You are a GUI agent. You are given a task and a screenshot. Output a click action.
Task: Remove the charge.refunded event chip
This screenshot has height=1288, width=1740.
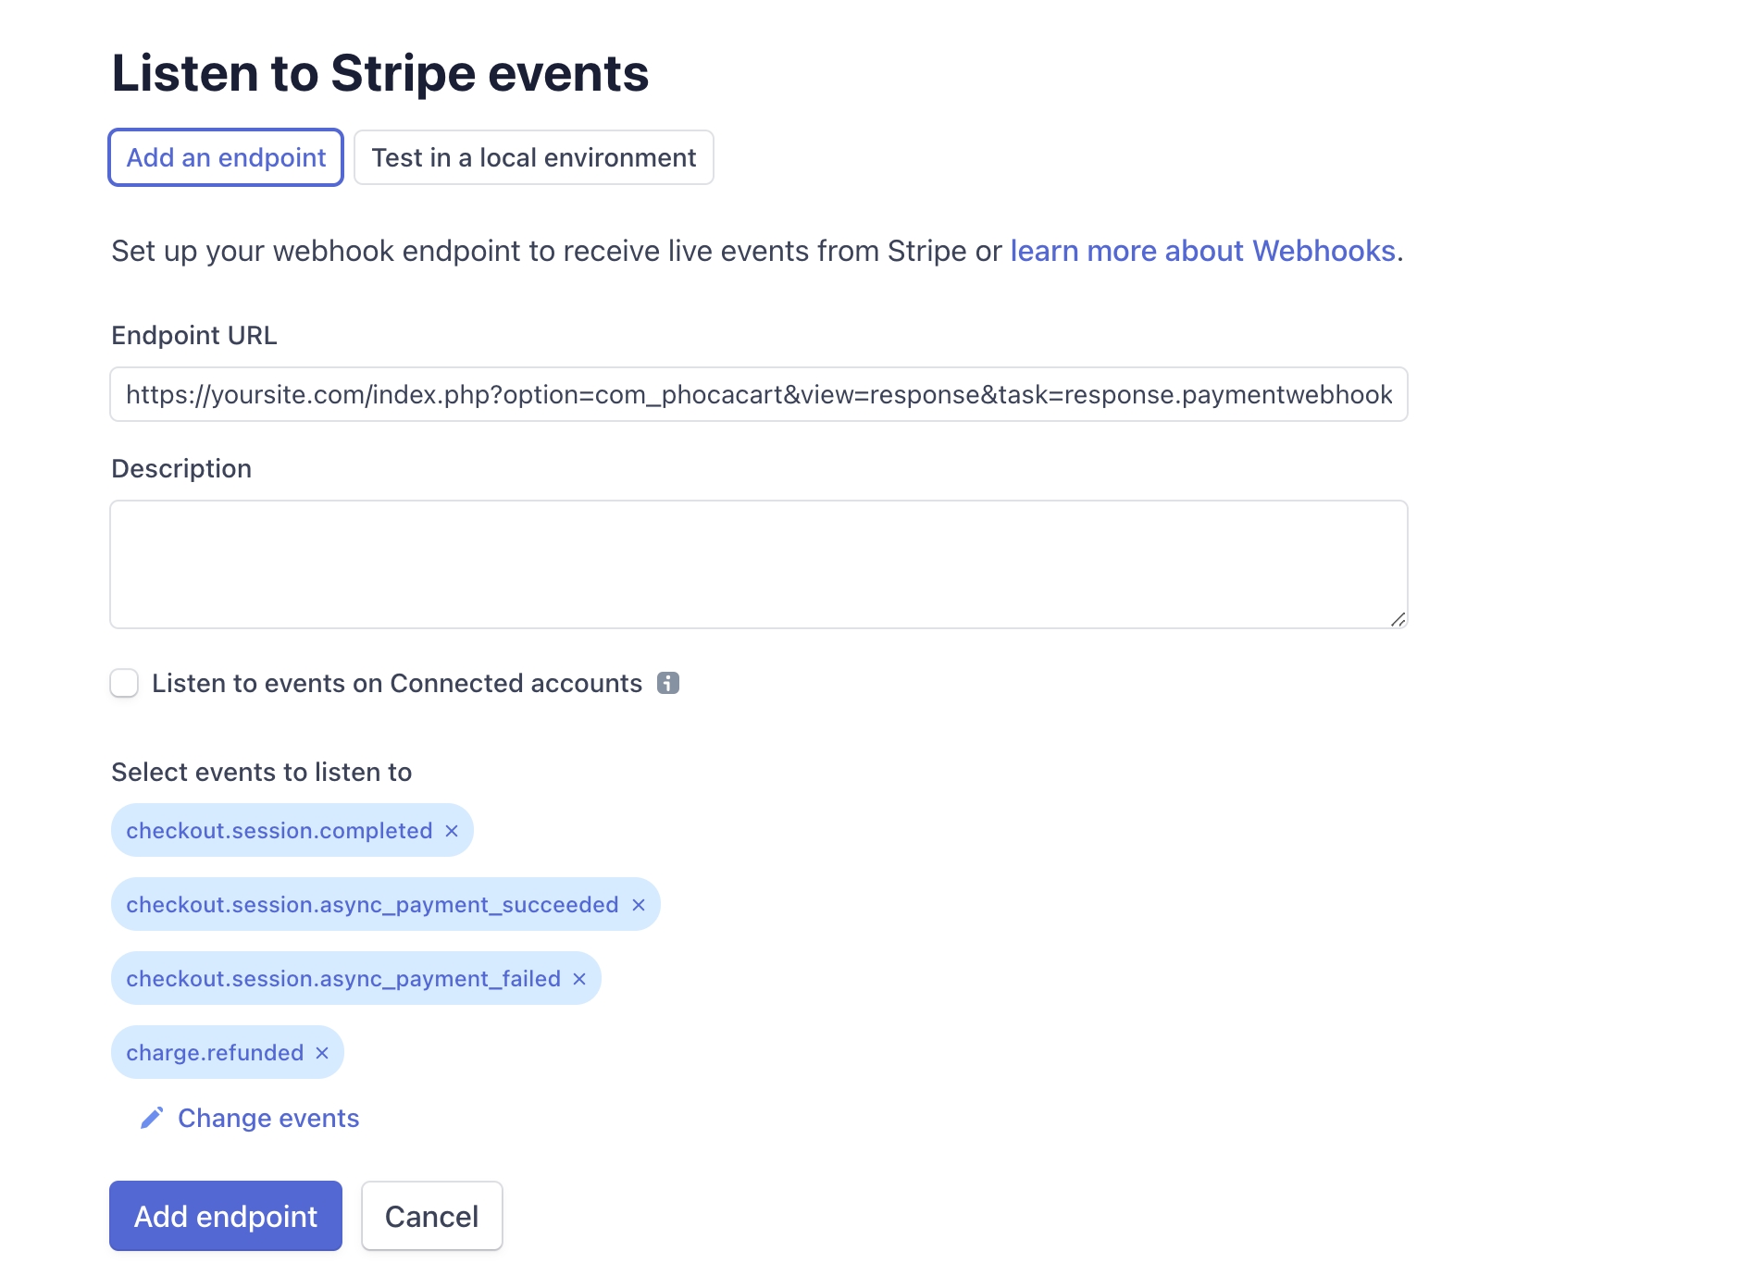coord(322,1053)
